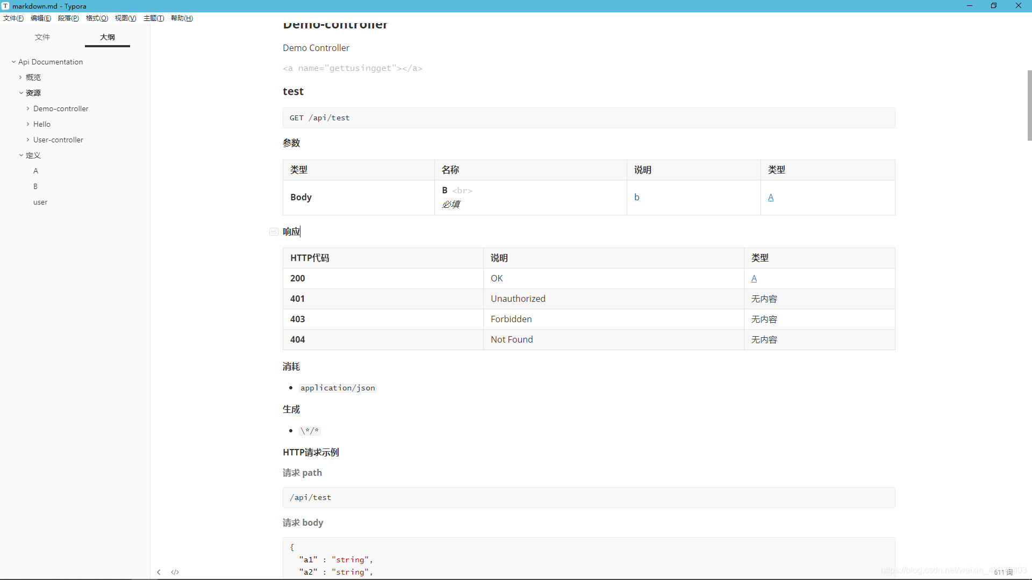Follow the A link in the 200 response row
This screenshot has height=580, width=1032.
click(754, 278)
